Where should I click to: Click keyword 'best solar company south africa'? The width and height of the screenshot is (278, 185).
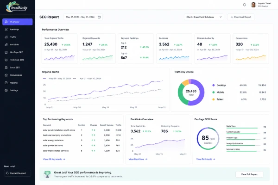[x=57, y=135]
